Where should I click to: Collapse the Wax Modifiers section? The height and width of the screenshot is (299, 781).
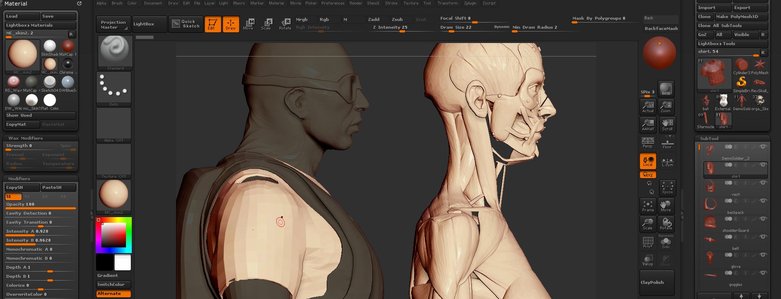tap(25, 138)
